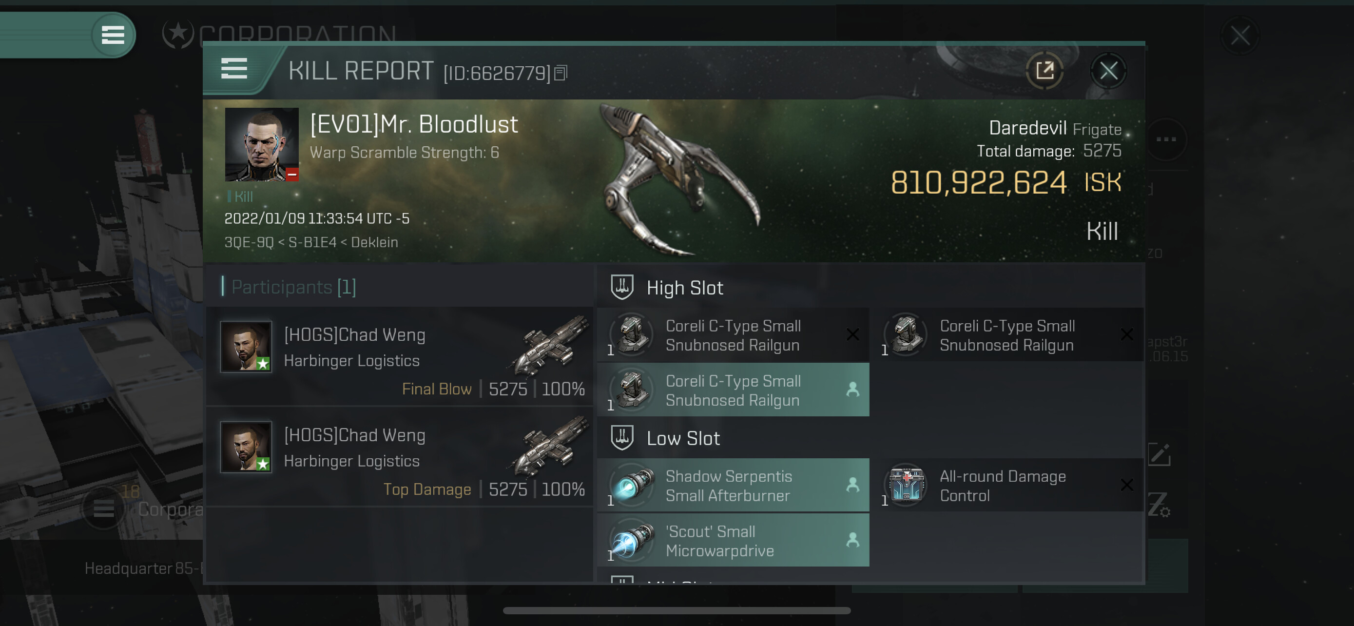
Task: Toggle the highlighted Coreli C-Type Railgun person marker
Action: coord(852,390)
